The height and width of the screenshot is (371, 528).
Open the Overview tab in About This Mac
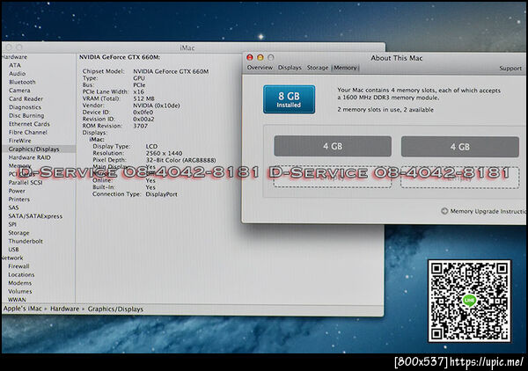point(260,68)
